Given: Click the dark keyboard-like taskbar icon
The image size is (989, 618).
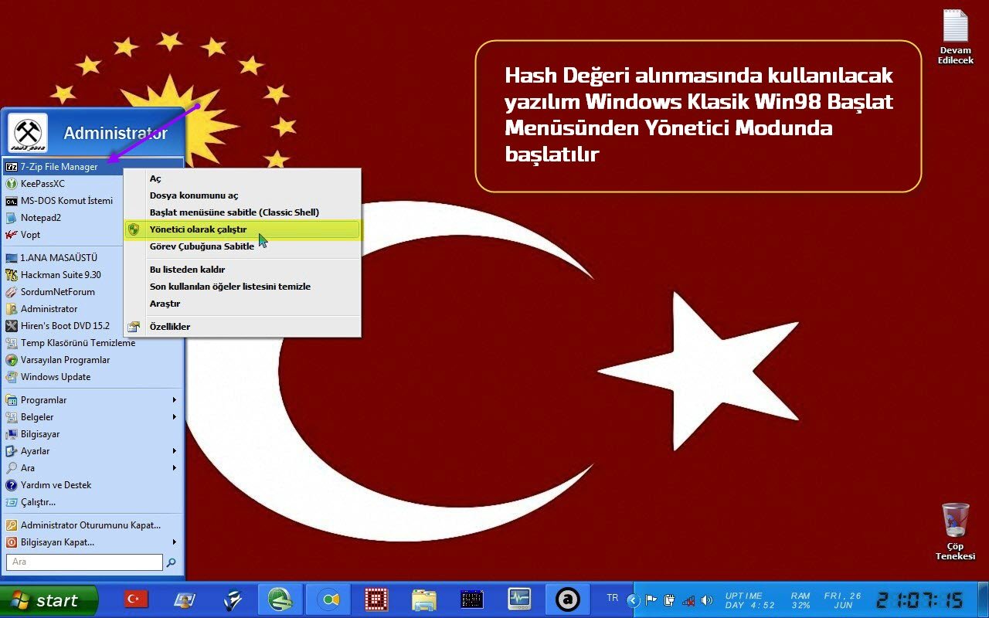Looking at the screenshot, I should click(471, 599).
